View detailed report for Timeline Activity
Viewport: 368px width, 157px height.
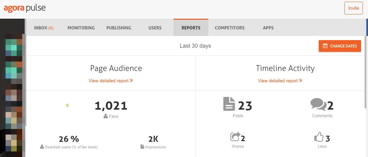tap(280, 81)
